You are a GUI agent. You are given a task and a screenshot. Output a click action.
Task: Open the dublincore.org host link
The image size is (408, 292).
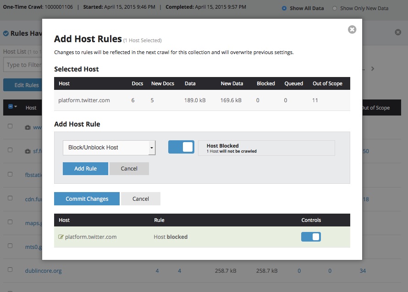[43, 271]
